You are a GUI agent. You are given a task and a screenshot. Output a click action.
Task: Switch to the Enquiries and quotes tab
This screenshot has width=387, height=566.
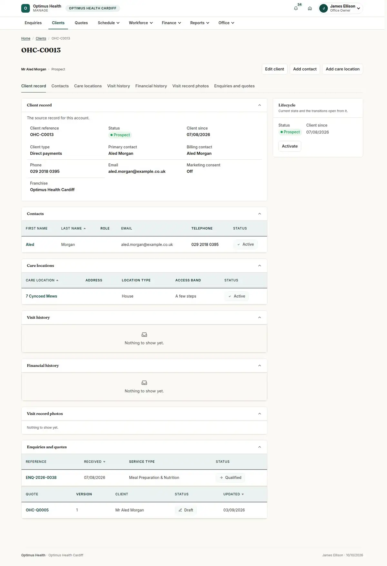pos(234,86)
